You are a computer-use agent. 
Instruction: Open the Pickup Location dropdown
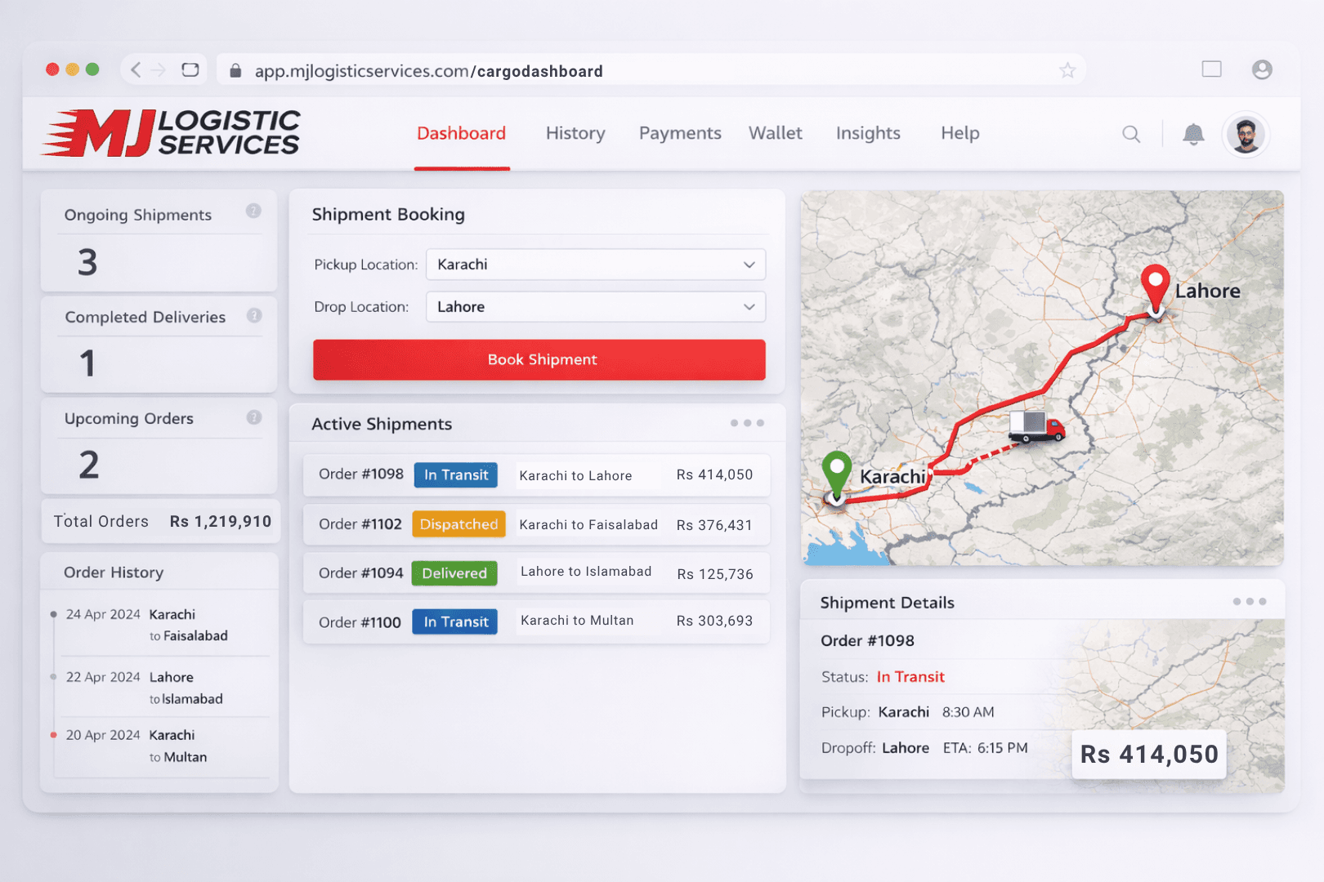pos(595,265)
